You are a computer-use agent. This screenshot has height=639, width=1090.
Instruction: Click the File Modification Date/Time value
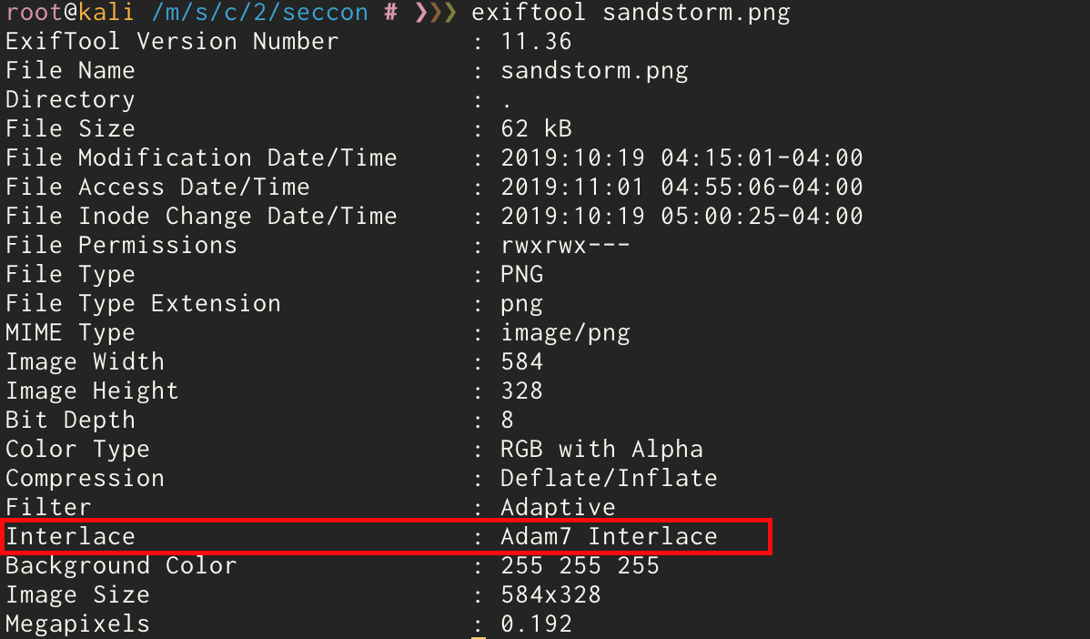pos(682,157)
